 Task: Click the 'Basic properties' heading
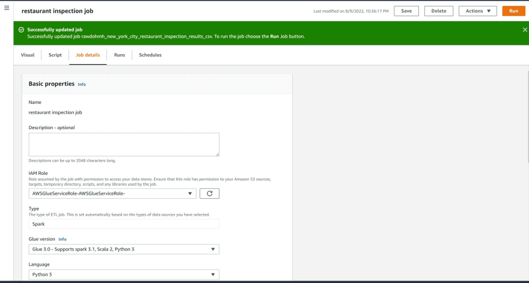point(51,84)
